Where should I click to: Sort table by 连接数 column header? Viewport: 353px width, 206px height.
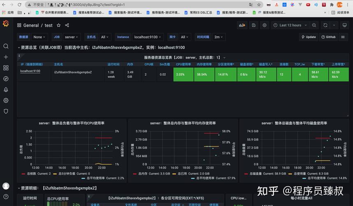[284, 64]
